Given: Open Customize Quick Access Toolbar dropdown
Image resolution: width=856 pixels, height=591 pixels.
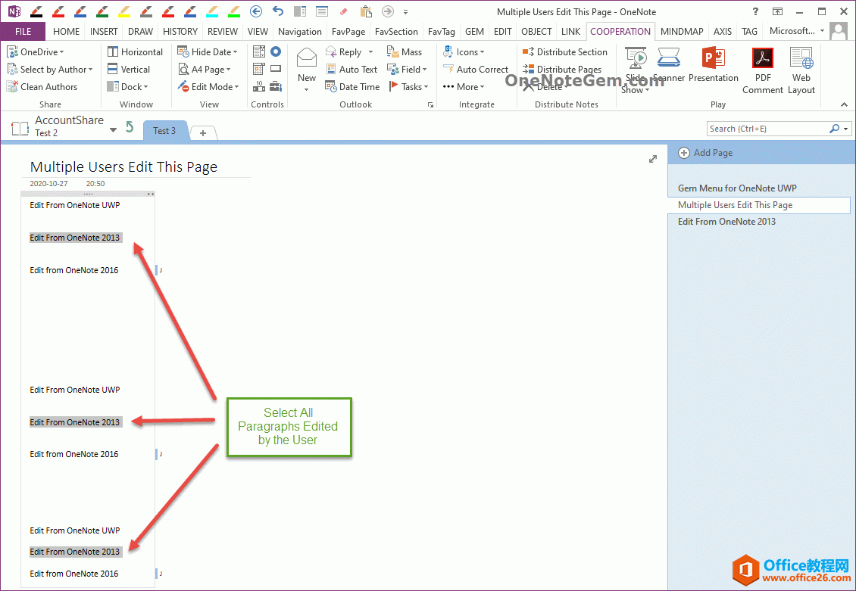Looking at the screenshot, I should 405,11.
